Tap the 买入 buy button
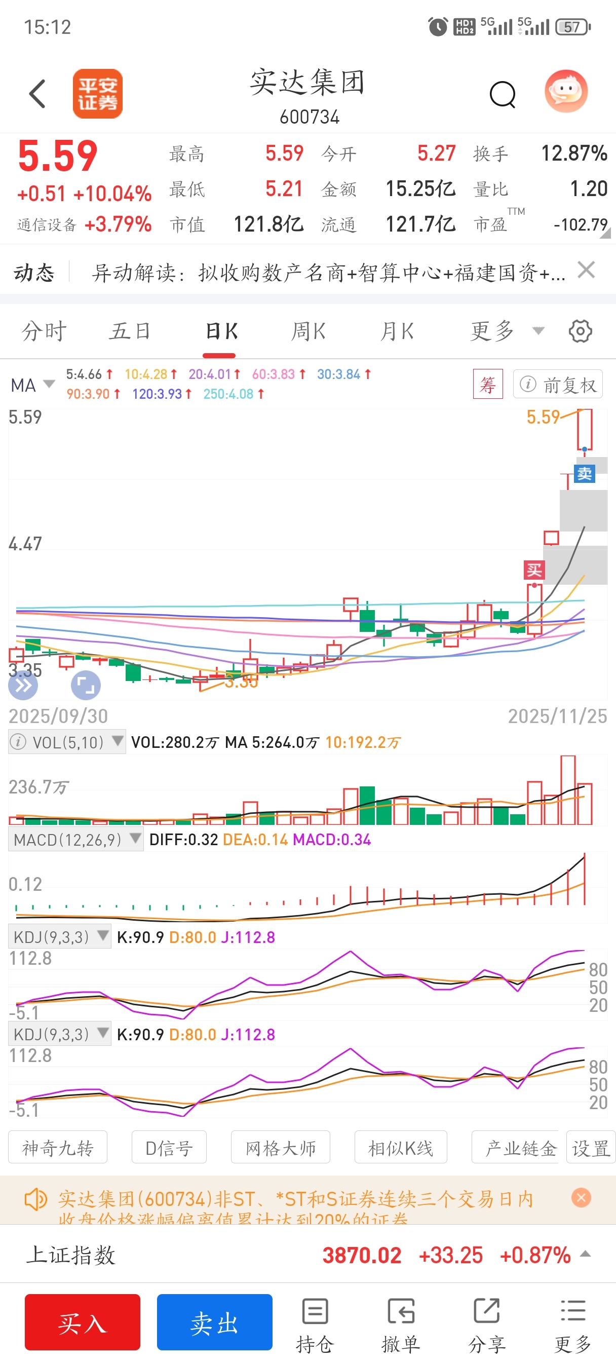The height and width of the screenshot is (1362, 616). [x=83, y=1322]
